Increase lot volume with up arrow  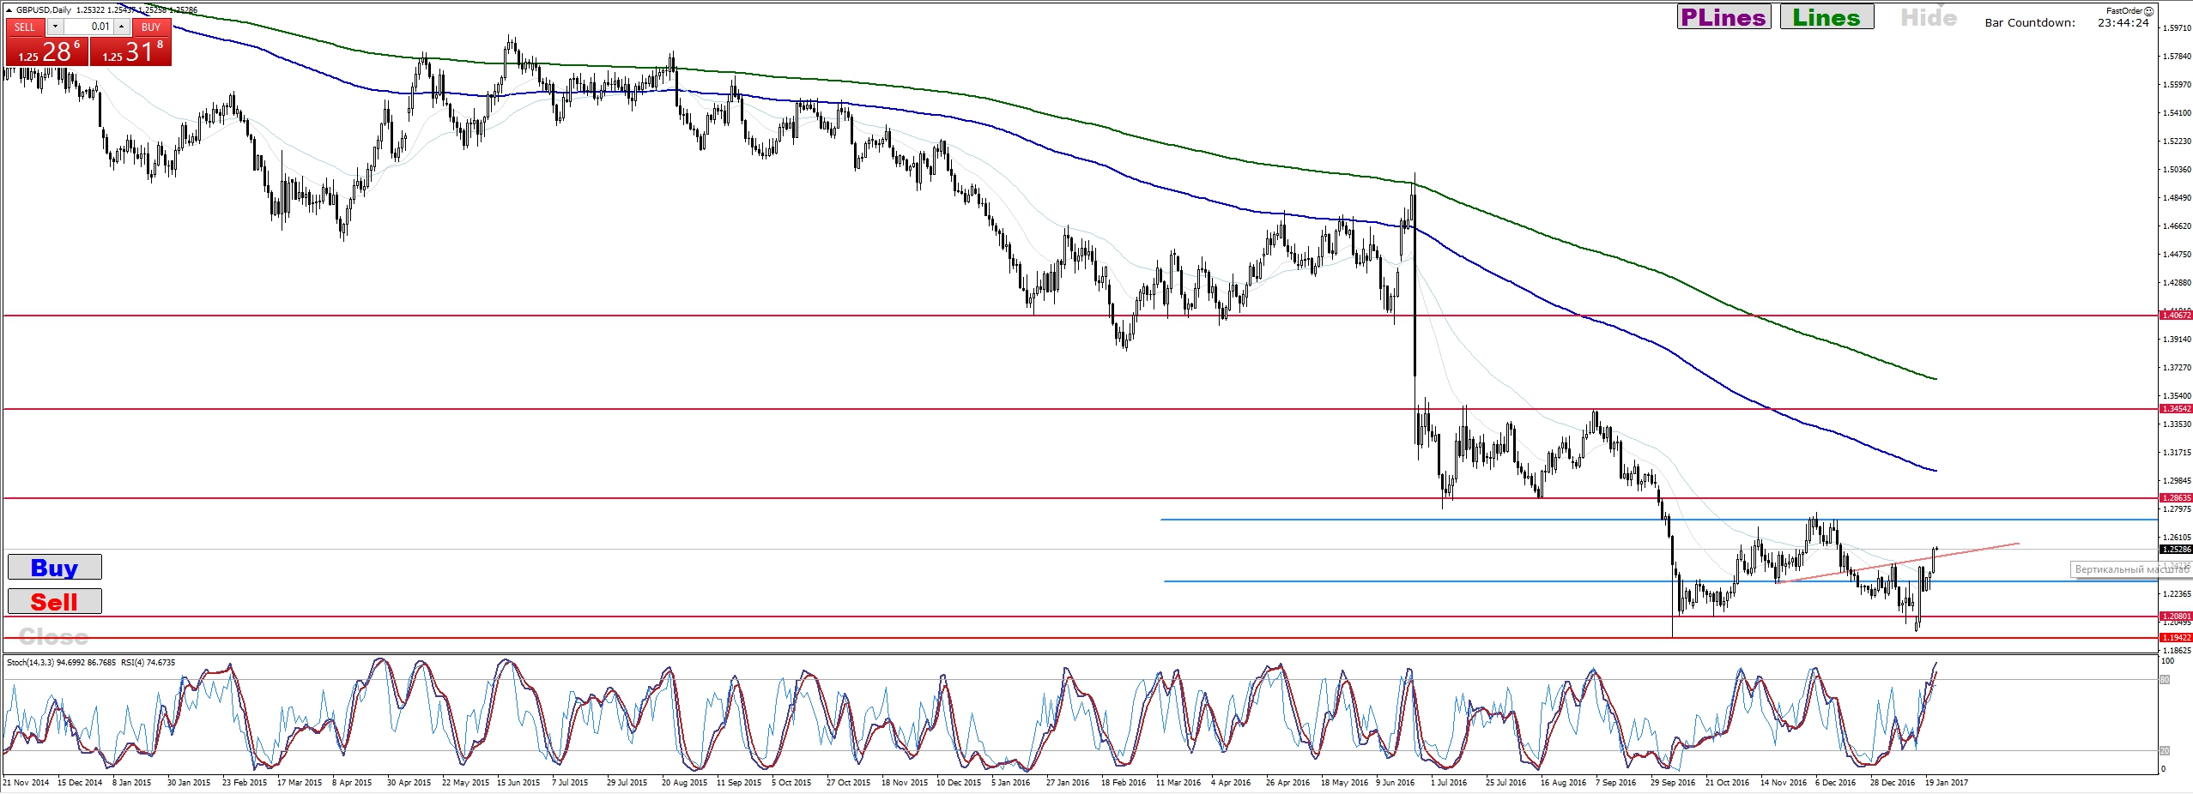122,27
